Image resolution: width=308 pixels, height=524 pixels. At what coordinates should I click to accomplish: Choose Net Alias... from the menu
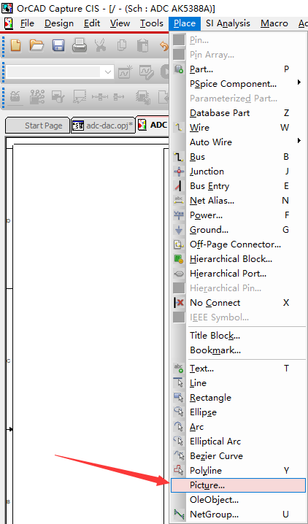pos(238,201)
